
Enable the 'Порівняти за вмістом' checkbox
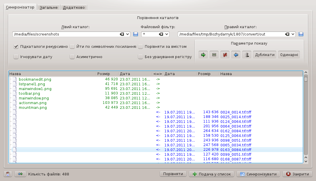[141, 46]
